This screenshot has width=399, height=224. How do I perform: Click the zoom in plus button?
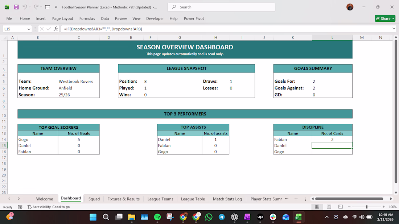pos(384,207)
